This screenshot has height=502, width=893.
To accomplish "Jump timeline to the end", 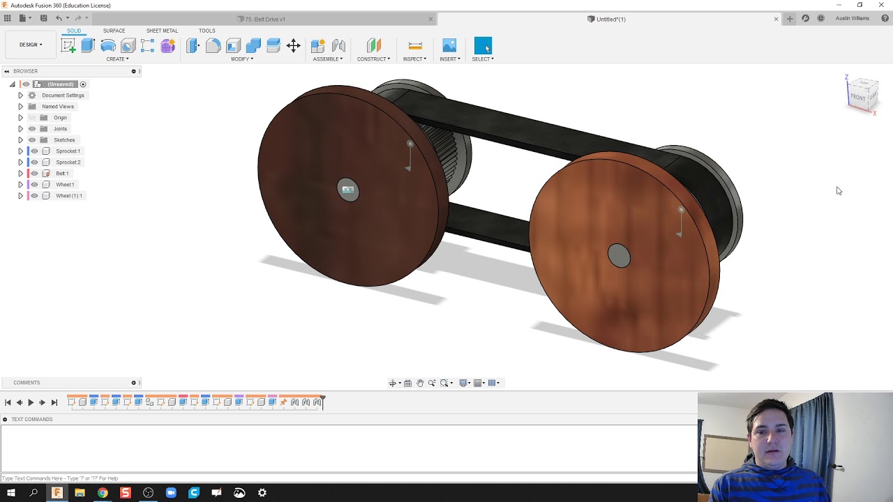I will pos(54,402).
